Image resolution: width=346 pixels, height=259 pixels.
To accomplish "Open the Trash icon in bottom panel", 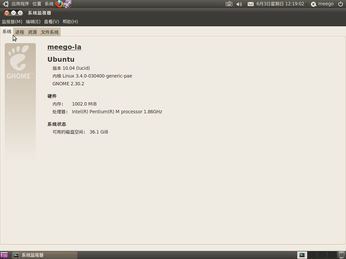I will pyautogui.click(x=341, y=255).
